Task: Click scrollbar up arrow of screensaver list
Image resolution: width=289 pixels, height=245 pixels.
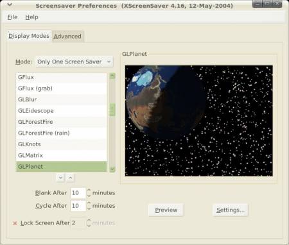Action: (x=112, y=76)
